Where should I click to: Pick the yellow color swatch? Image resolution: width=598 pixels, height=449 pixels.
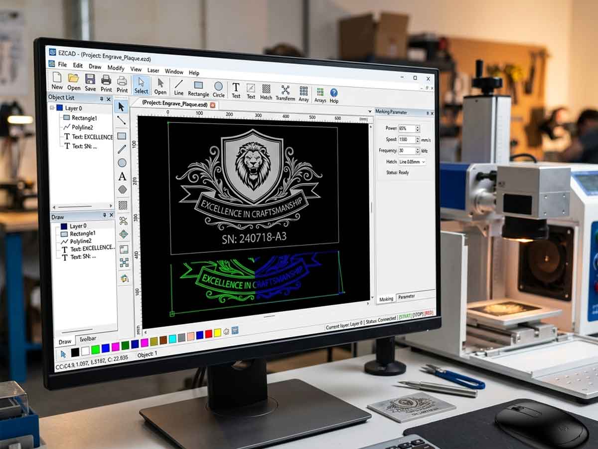point(217,332)
